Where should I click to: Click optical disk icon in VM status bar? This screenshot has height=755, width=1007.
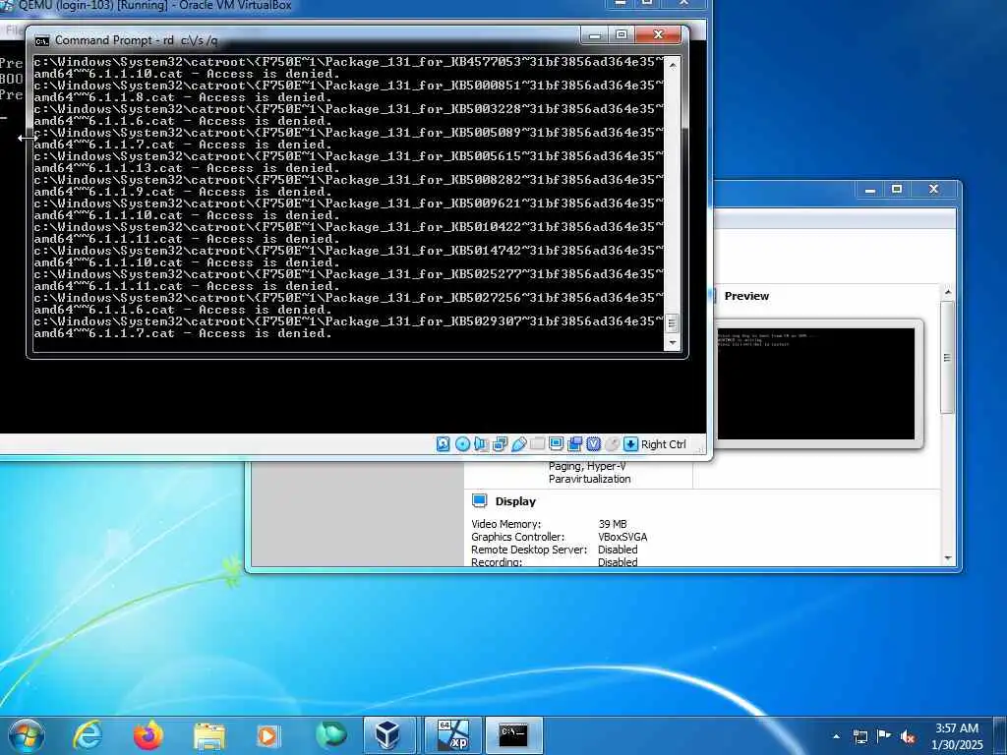click(462, 443)
